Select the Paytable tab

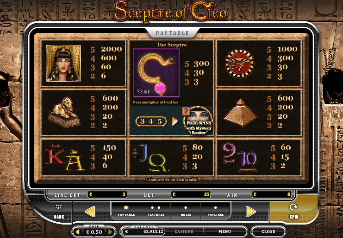[126, 211]
